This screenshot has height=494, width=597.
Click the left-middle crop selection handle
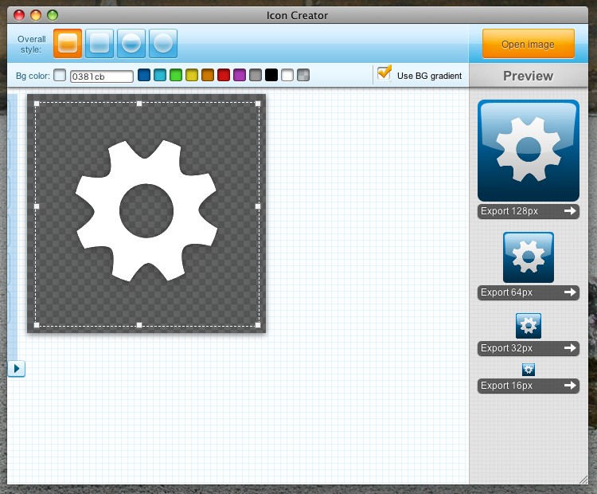(37, 206)
